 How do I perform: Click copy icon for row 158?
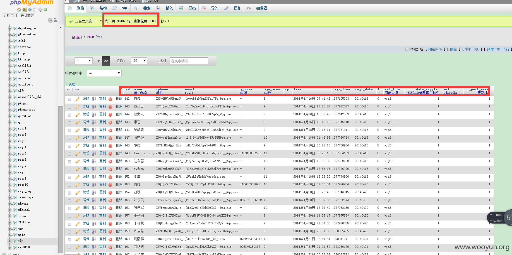[94, 224]
